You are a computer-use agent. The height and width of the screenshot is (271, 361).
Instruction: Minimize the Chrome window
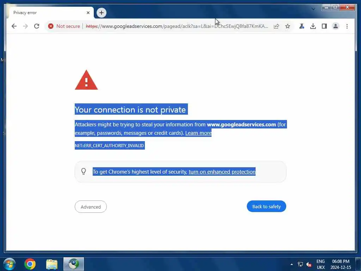point(326,7)
